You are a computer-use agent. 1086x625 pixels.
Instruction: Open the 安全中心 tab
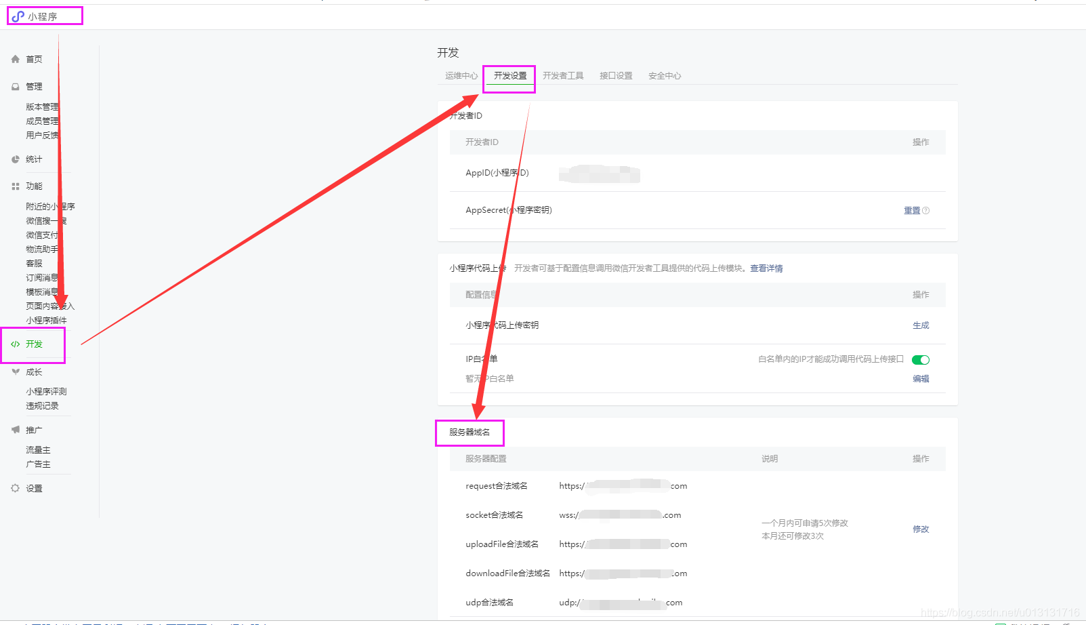[664, 75]
